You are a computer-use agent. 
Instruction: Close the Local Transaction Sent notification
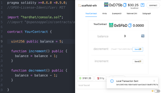pos(154,81)
